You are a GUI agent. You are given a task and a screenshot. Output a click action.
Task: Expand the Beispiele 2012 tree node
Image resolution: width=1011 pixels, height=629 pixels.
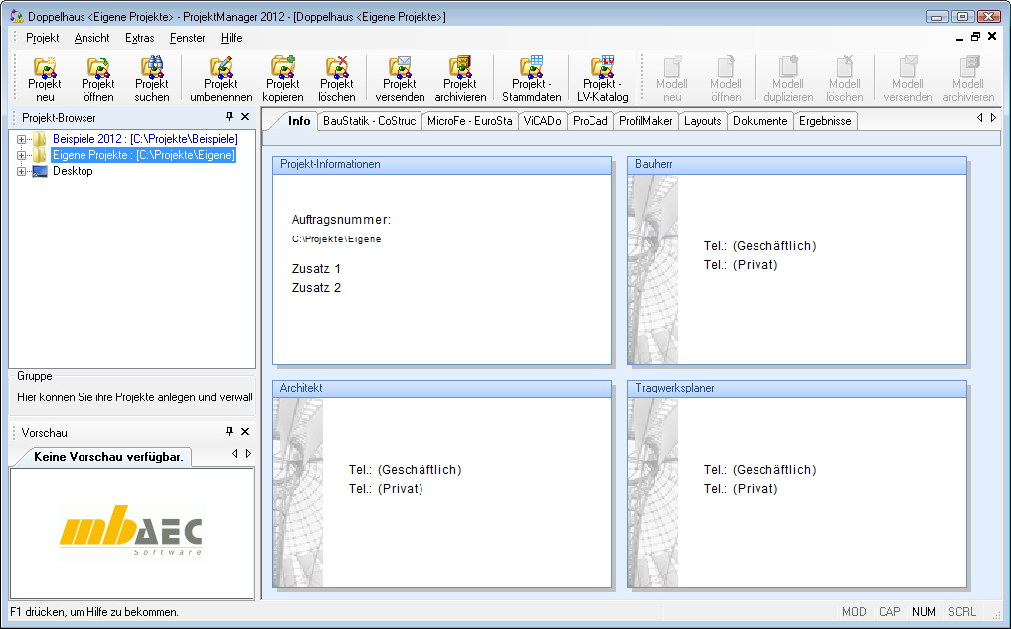21,139
